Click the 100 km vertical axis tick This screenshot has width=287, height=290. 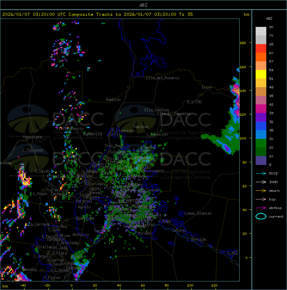point(243,138)
